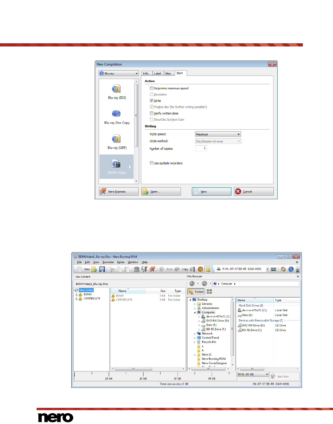Go forward in the File Browser
This screenshot has height=424, width=333.
pos(204,284)
